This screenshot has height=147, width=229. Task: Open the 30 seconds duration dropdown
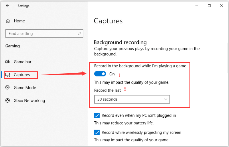coord(132,99)
